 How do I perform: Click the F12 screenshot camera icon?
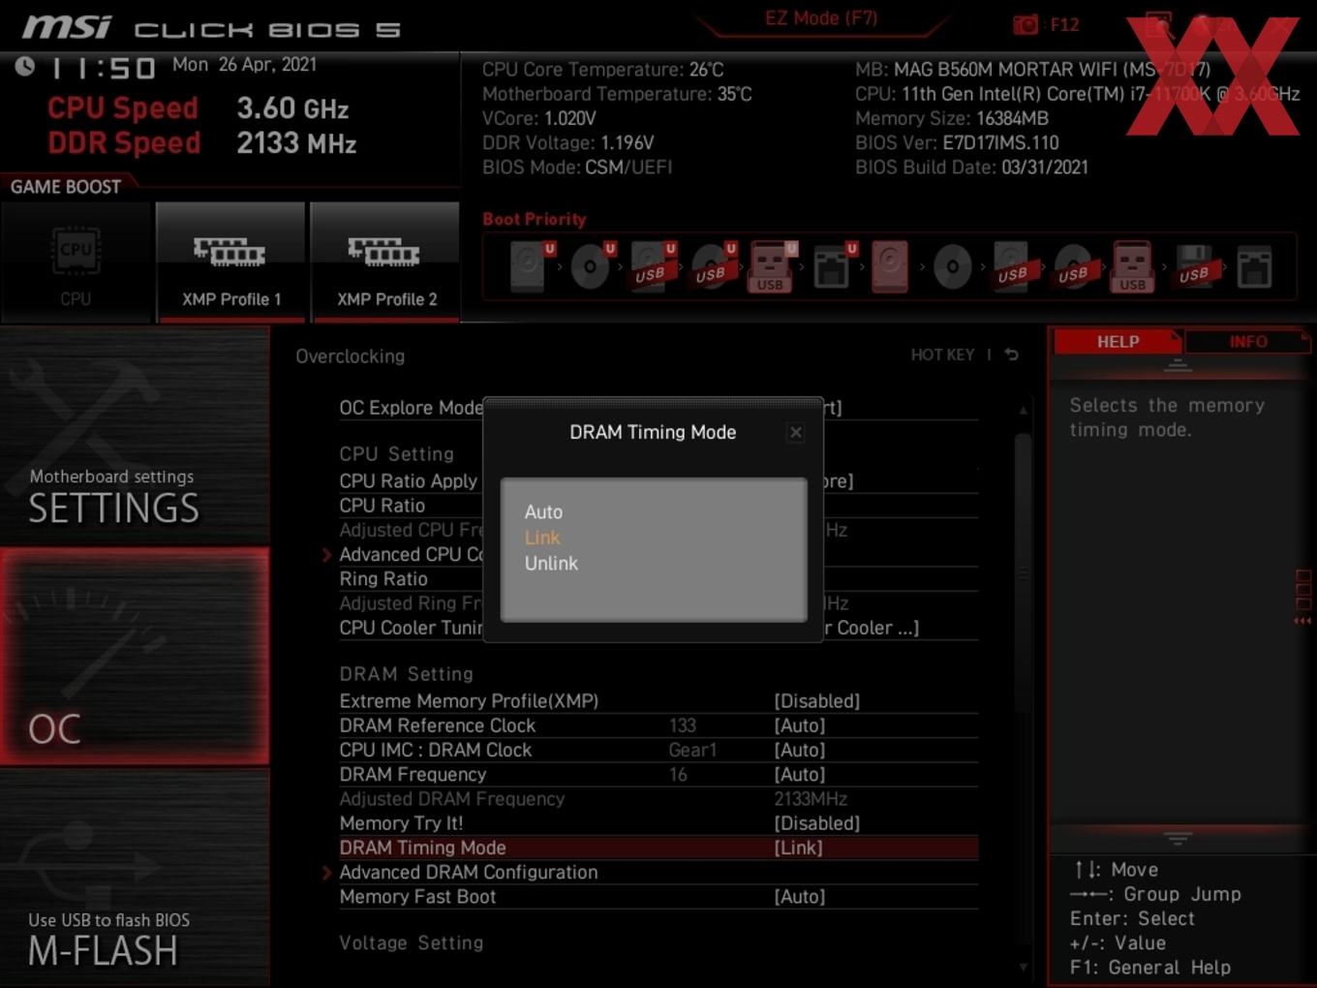(x=1026, y=24)
